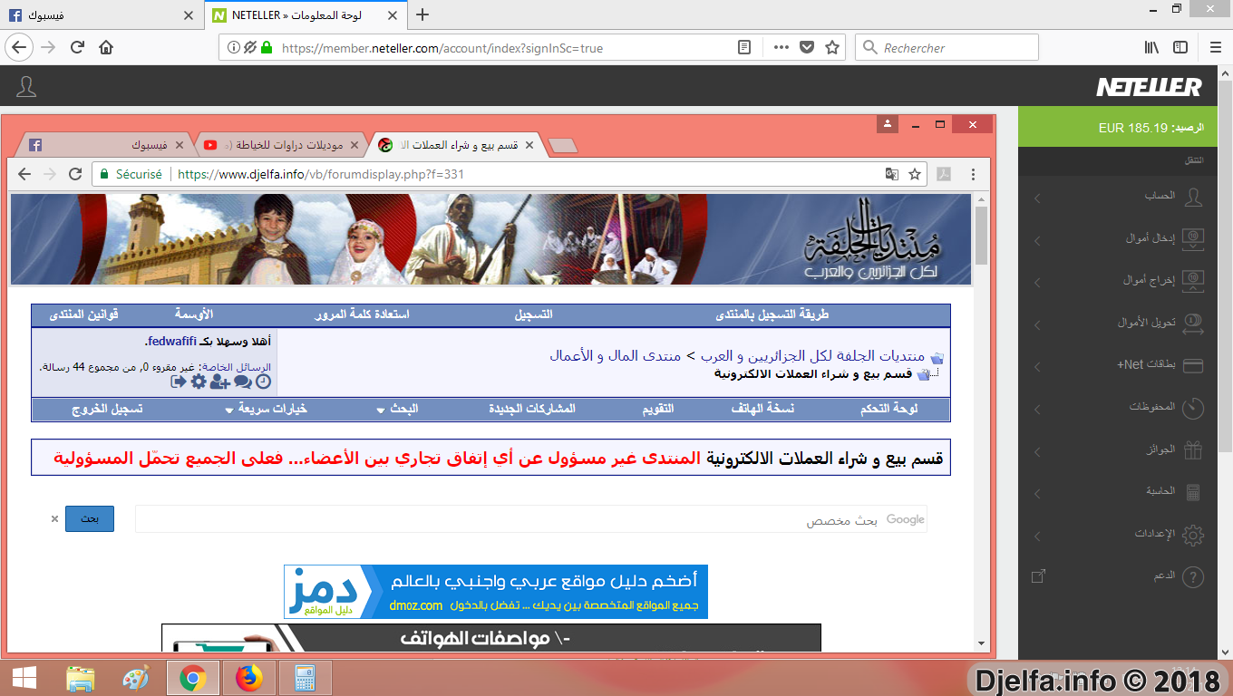Go back in the Chrome window
1233x696 pixels.
click(x=24, y=174)
